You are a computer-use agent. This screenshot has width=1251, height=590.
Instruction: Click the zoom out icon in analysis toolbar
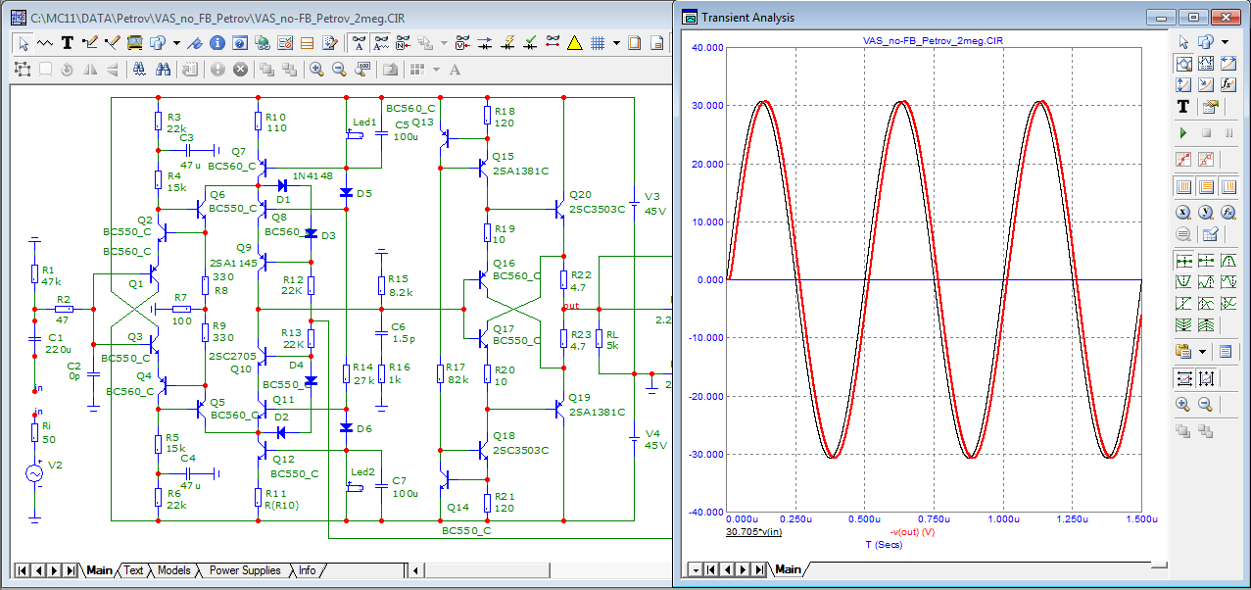1206,404
